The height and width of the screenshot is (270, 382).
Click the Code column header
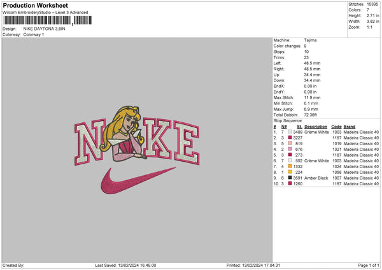pos(336,127)
